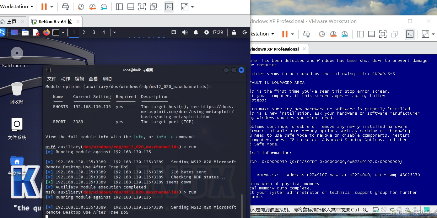
Task: Click show desktop icon in Kali panel
Action: pos(14,32)
